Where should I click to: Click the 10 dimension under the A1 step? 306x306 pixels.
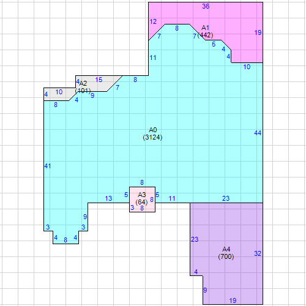click(x=247, y=67)
